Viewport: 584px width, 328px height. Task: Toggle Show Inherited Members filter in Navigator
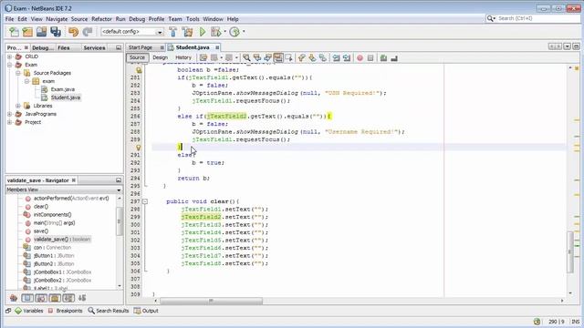tap(14, 298)
